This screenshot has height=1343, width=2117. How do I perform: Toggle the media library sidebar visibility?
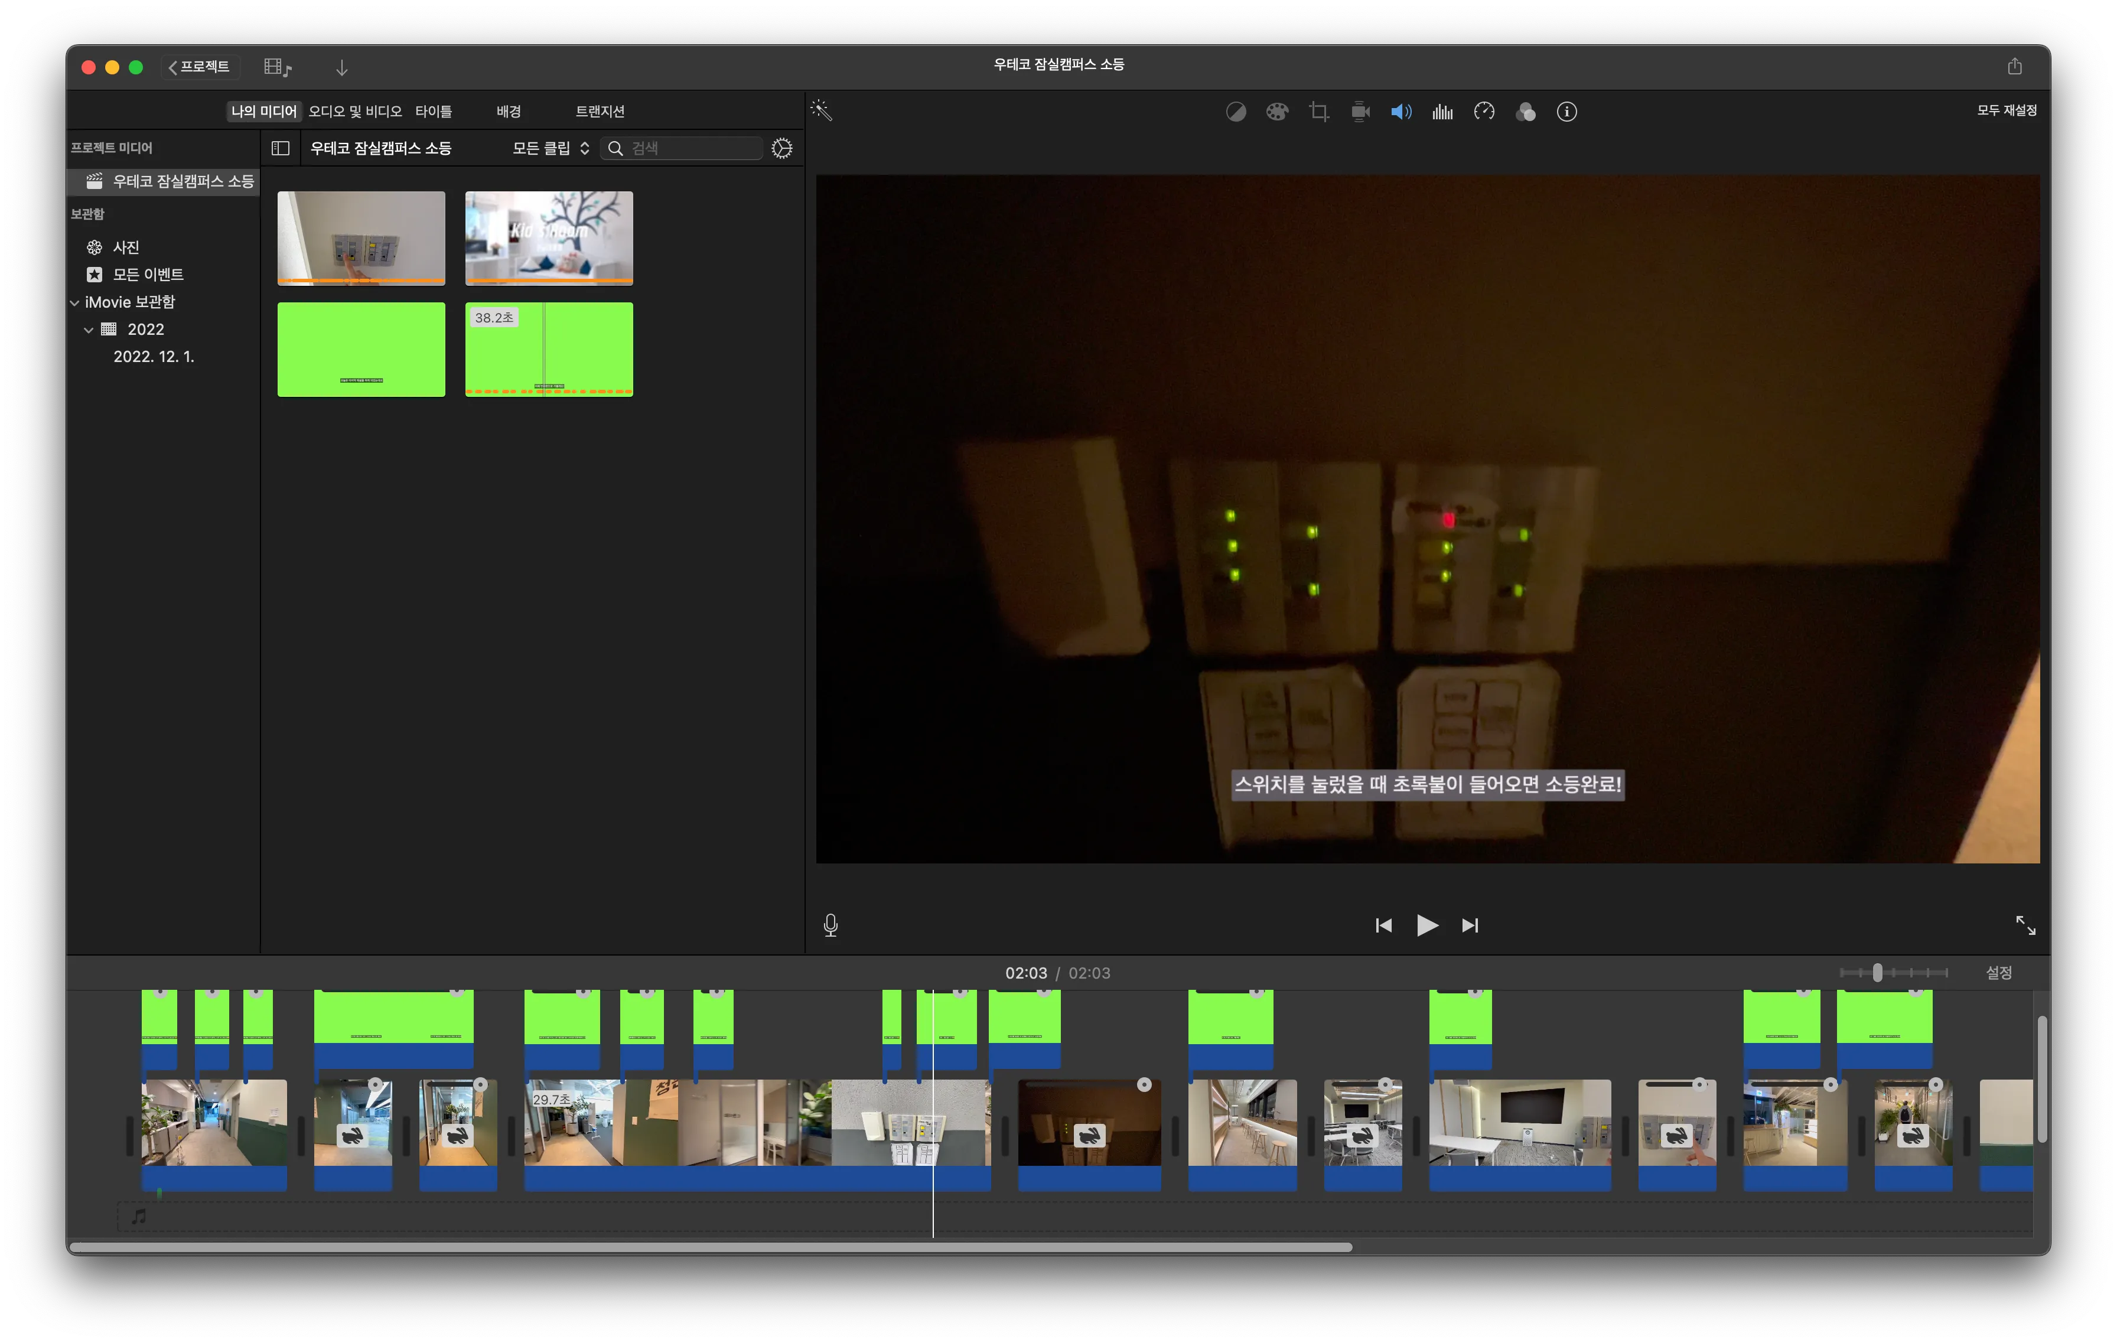coord(281,149)
